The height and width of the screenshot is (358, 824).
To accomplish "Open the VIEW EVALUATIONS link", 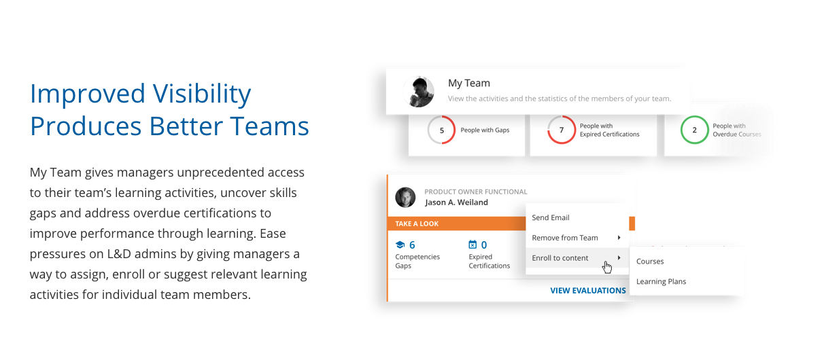I will click(588, 291).
